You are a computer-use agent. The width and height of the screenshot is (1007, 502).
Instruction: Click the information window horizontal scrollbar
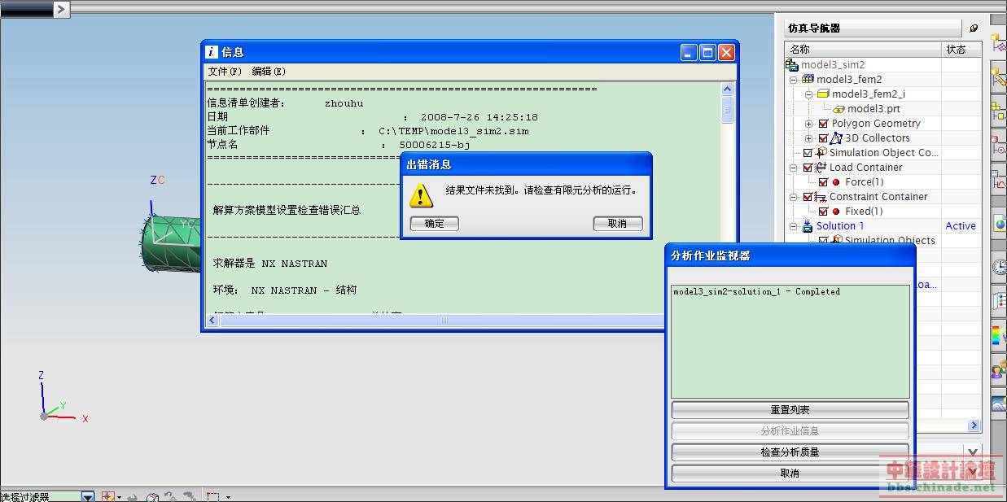(444, 321)
